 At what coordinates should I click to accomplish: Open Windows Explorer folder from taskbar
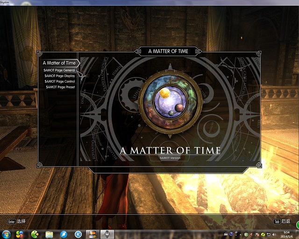point(49,234)
